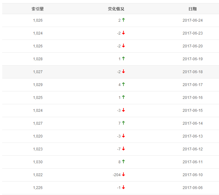Click change value -3 for 2017-06-15

pos(119,111)
